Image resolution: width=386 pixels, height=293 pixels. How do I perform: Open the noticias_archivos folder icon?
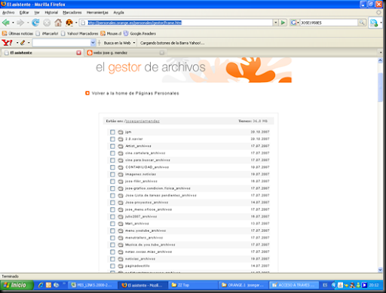[x=121, y=259]
